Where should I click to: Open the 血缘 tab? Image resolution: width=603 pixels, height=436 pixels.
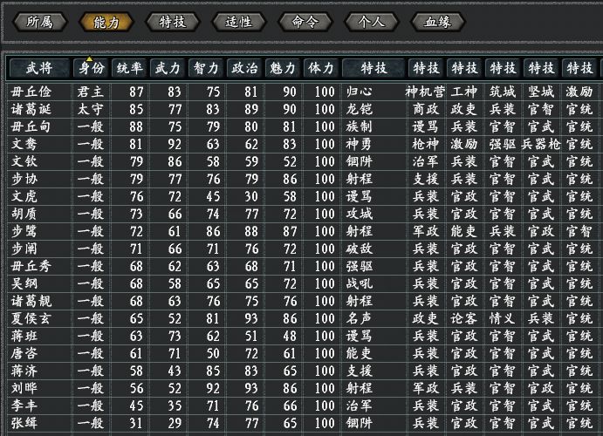pyautogui.click(x=438, y=22)
